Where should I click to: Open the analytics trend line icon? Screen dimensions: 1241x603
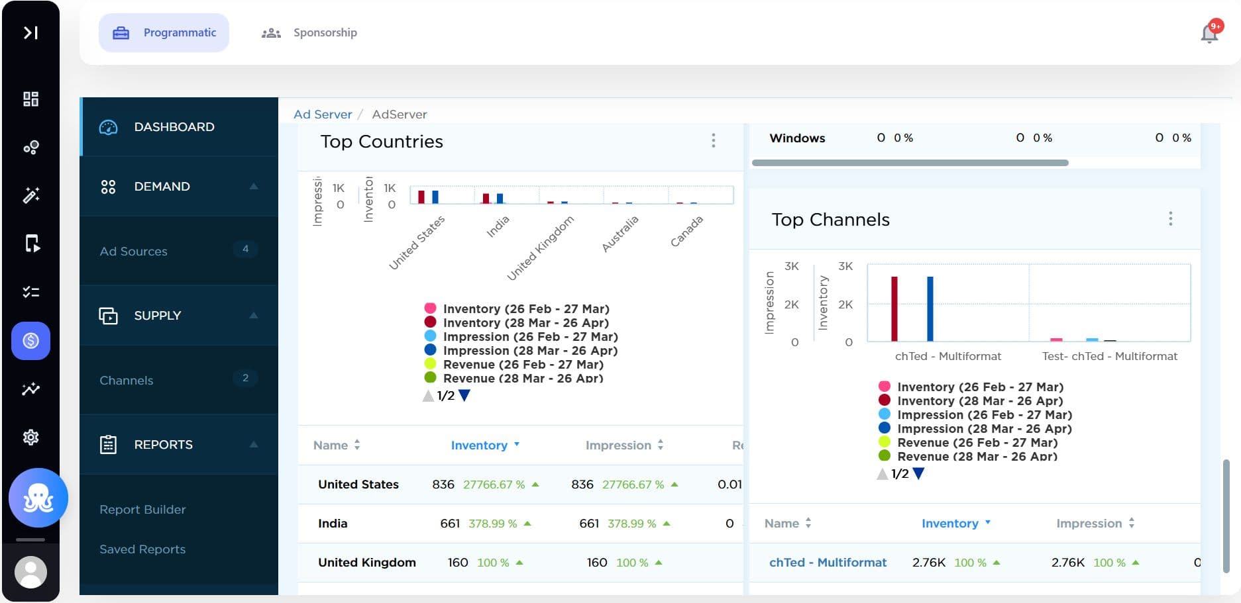coord(30,389)
